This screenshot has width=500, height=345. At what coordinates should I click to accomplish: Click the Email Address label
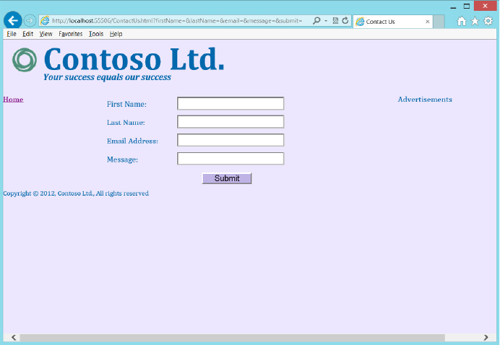click(132, 141)
